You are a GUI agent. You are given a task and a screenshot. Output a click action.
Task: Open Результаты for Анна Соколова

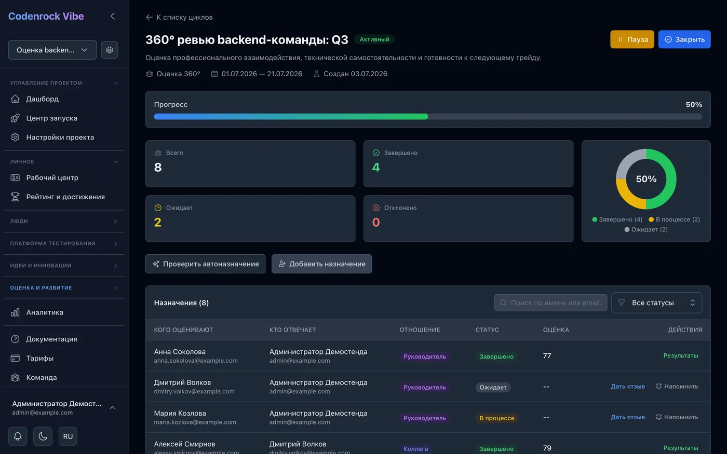[x=680, y=356]
